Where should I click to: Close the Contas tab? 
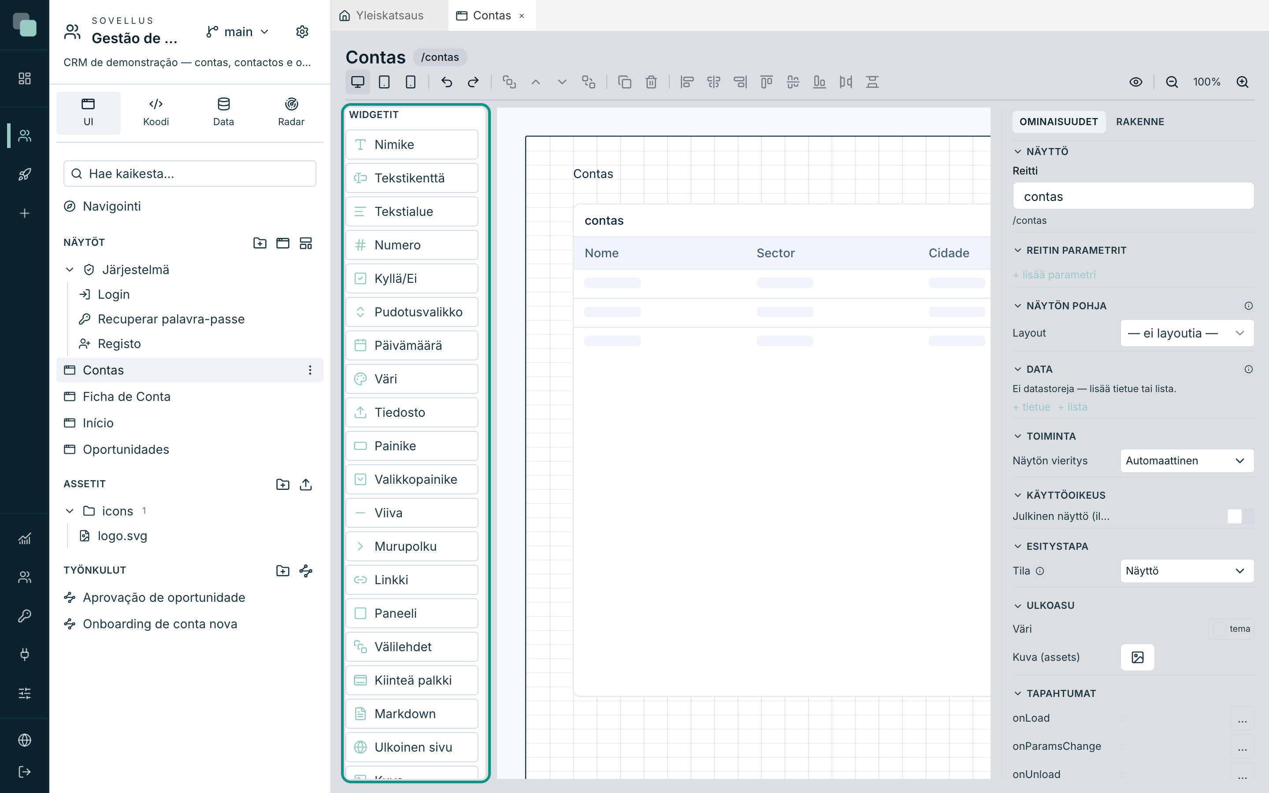tap(522, 16)
